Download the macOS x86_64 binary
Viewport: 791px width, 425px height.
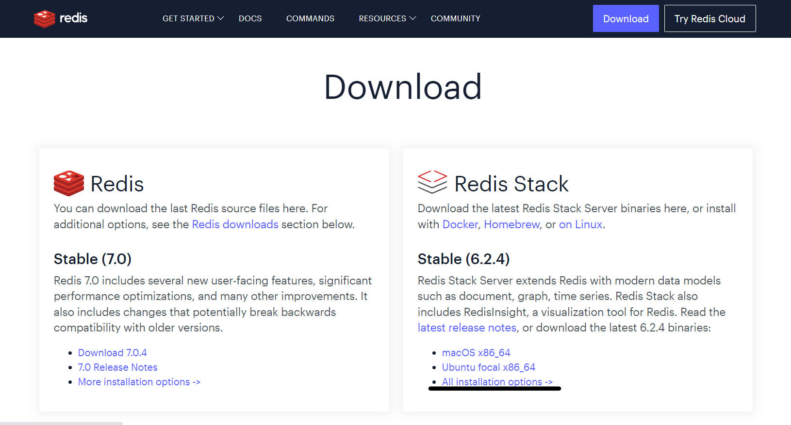pos(476,353)
